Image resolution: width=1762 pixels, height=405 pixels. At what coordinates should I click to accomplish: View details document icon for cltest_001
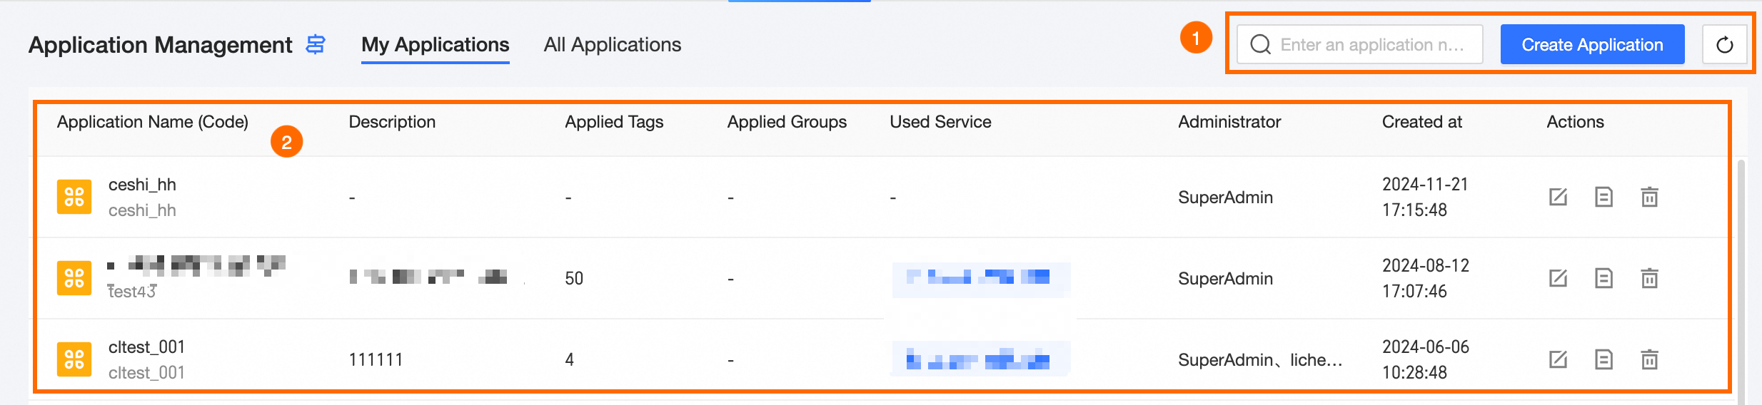click(x=1604, y=359)
